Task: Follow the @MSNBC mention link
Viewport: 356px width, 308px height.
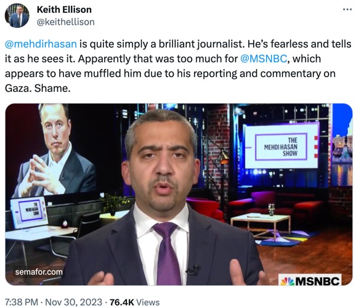Action: point(264,59)
